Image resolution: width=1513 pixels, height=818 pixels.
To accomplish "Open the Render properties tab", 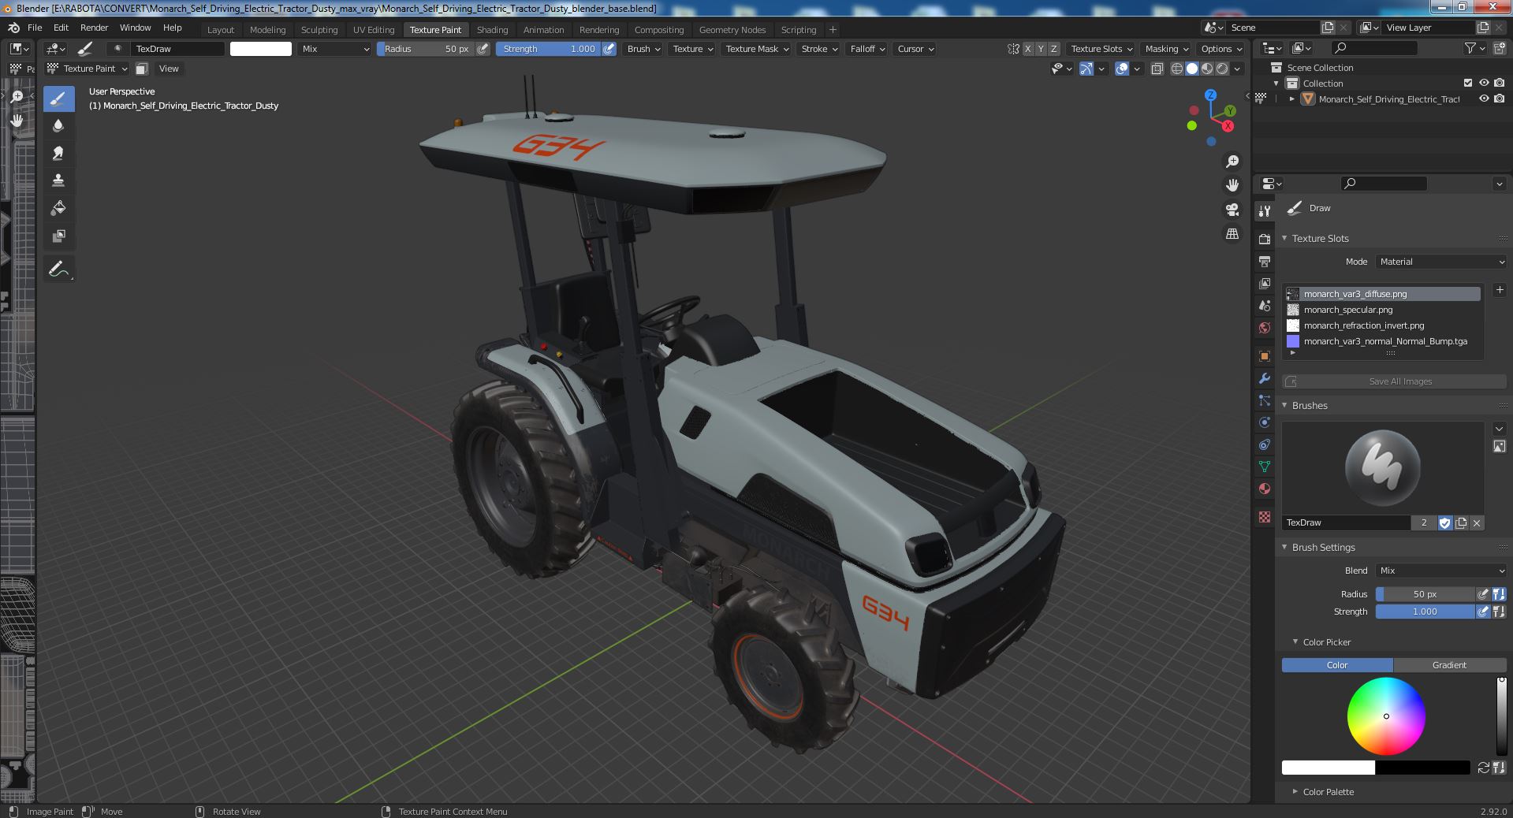I will pos(1265,239).
